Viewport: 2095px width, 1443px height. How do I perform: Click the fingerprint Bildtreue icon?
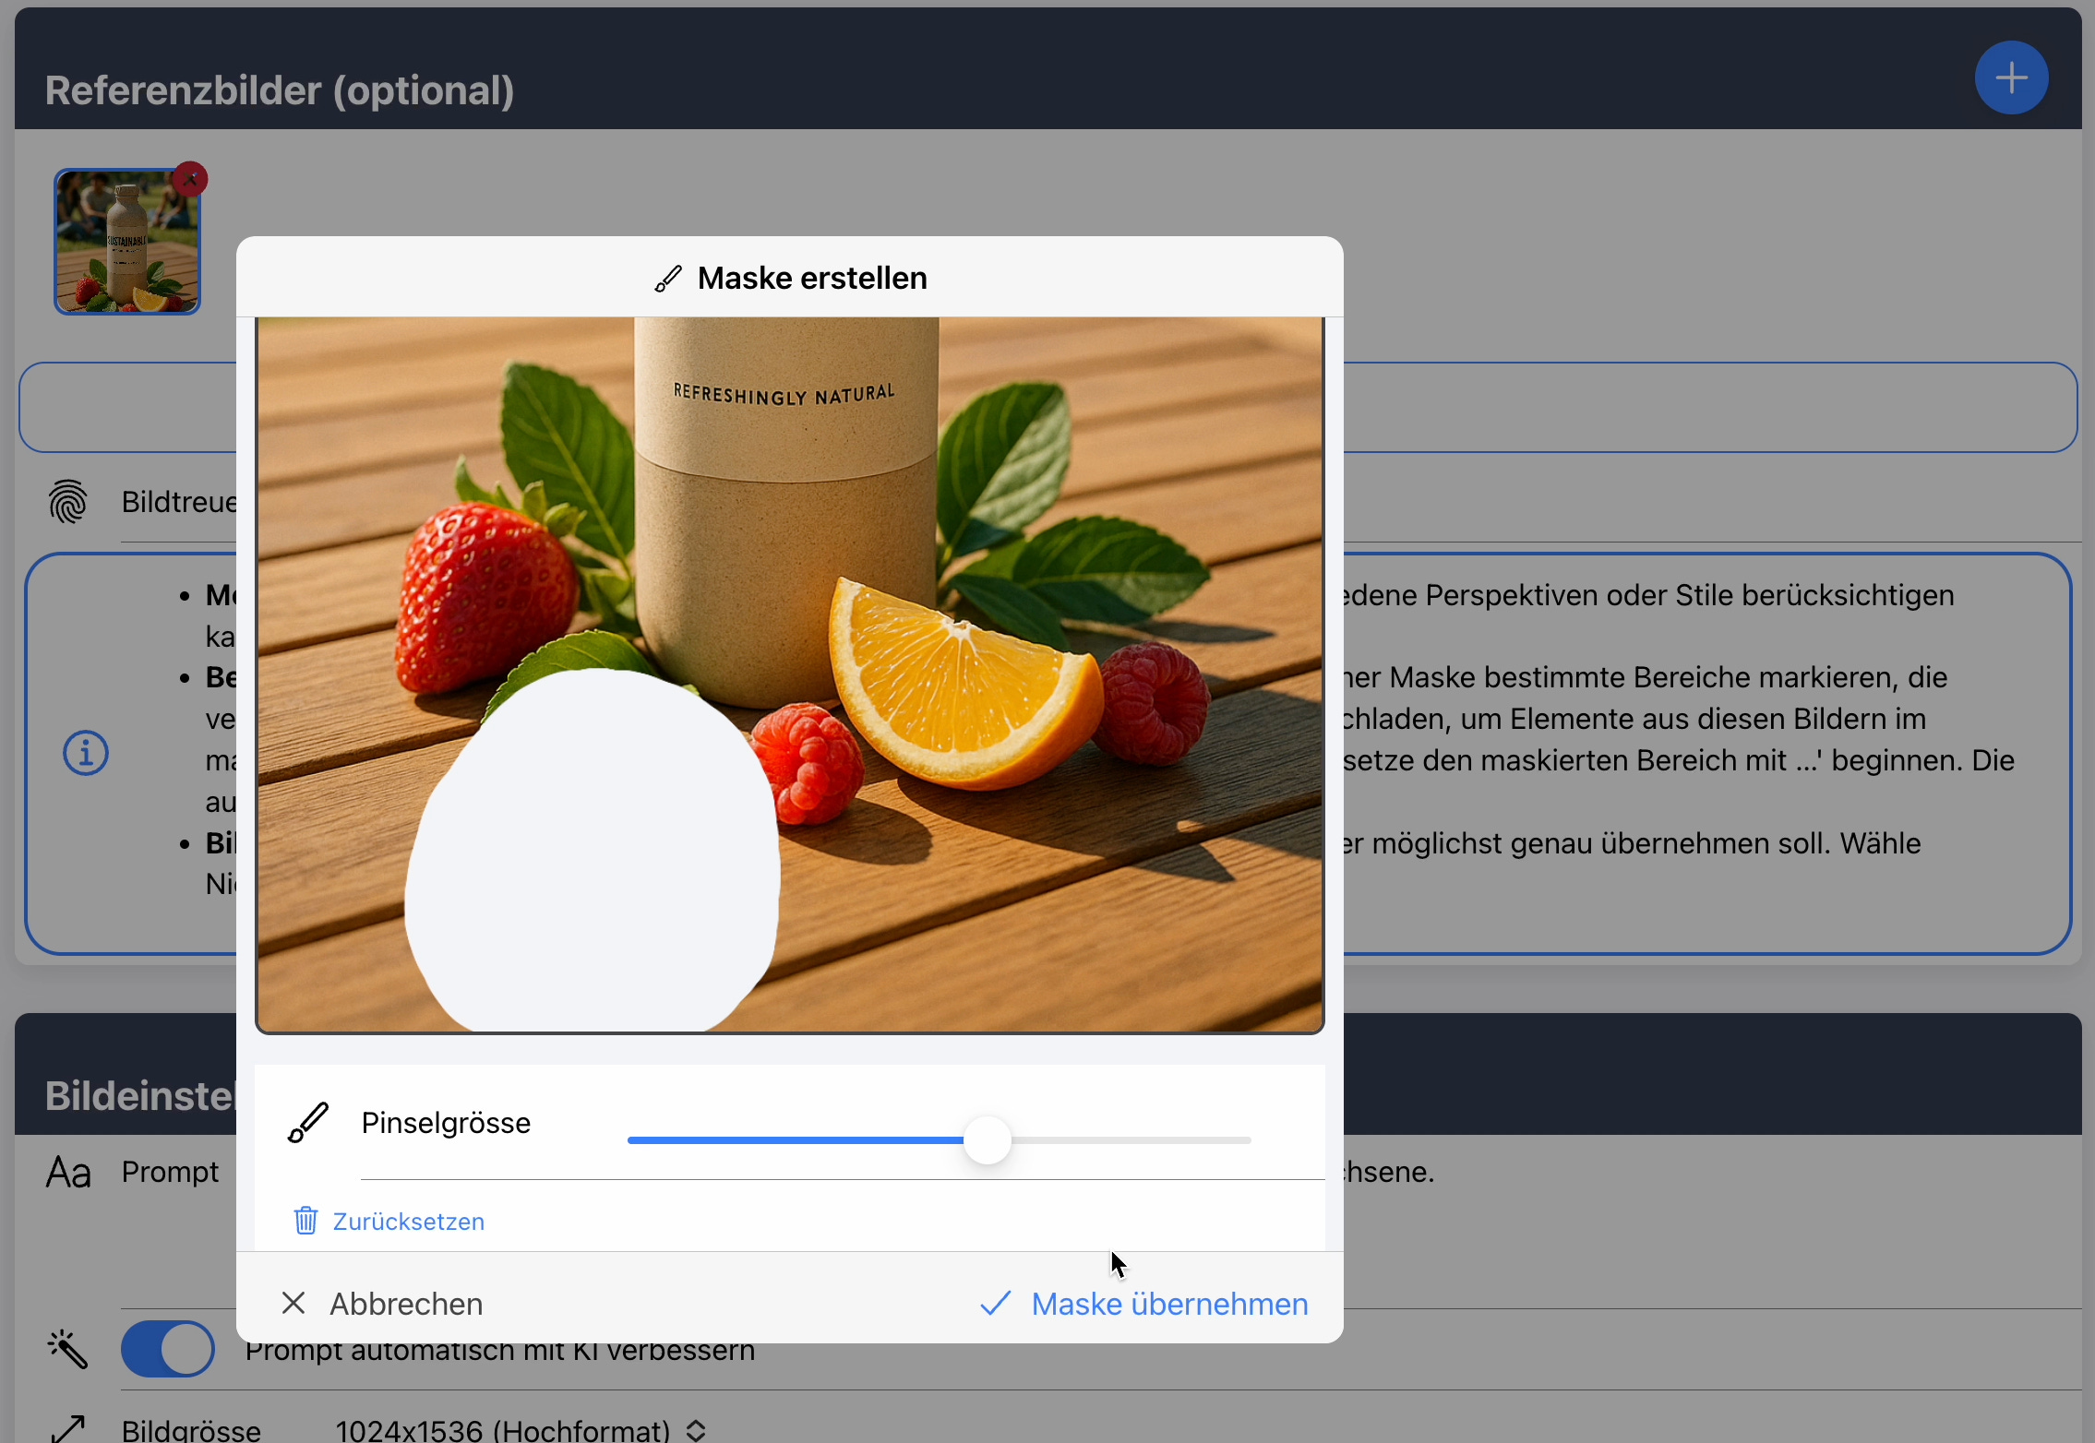tap(68, 502)
